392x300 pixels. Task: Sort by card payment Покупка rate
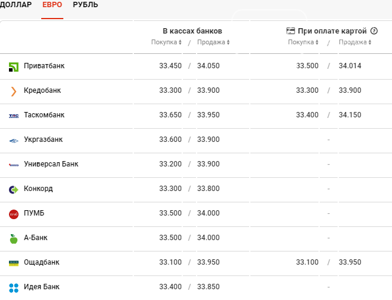[x=304, y=43]
